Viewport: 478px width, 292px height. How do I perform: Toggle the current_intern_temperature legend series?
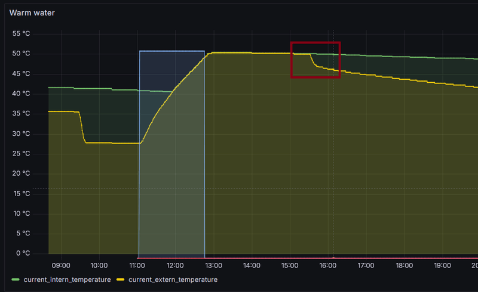(x=67, y=279)
